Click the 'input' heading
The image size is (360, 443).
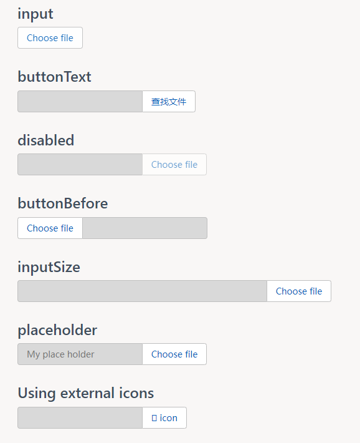point(36,14)
